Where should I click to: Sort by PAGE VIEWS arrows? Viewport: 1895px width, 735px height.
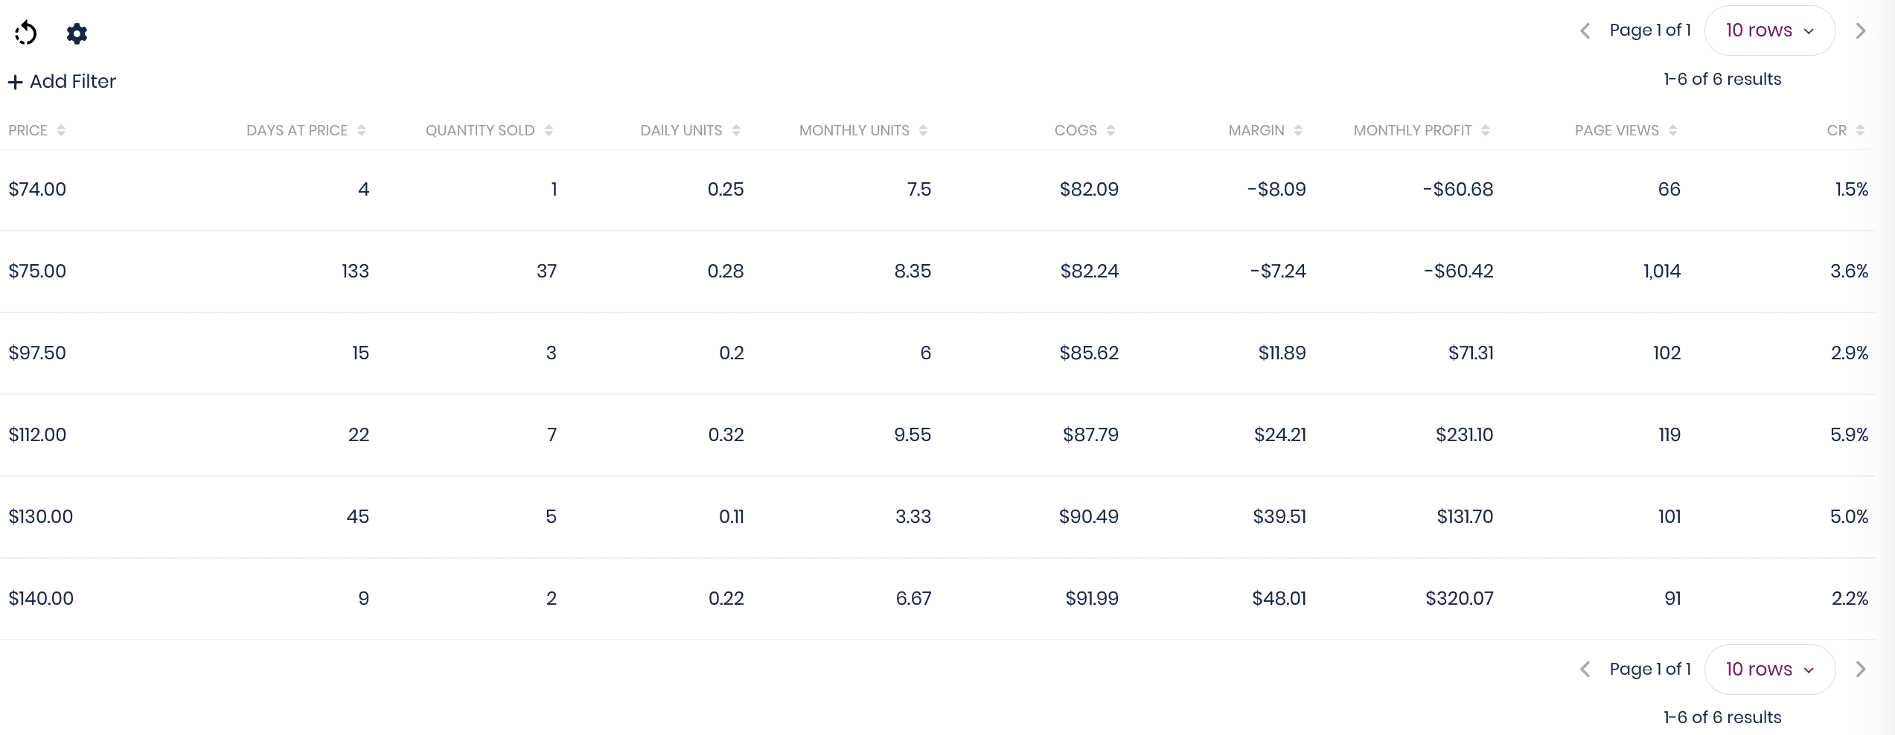[1672, 130]
